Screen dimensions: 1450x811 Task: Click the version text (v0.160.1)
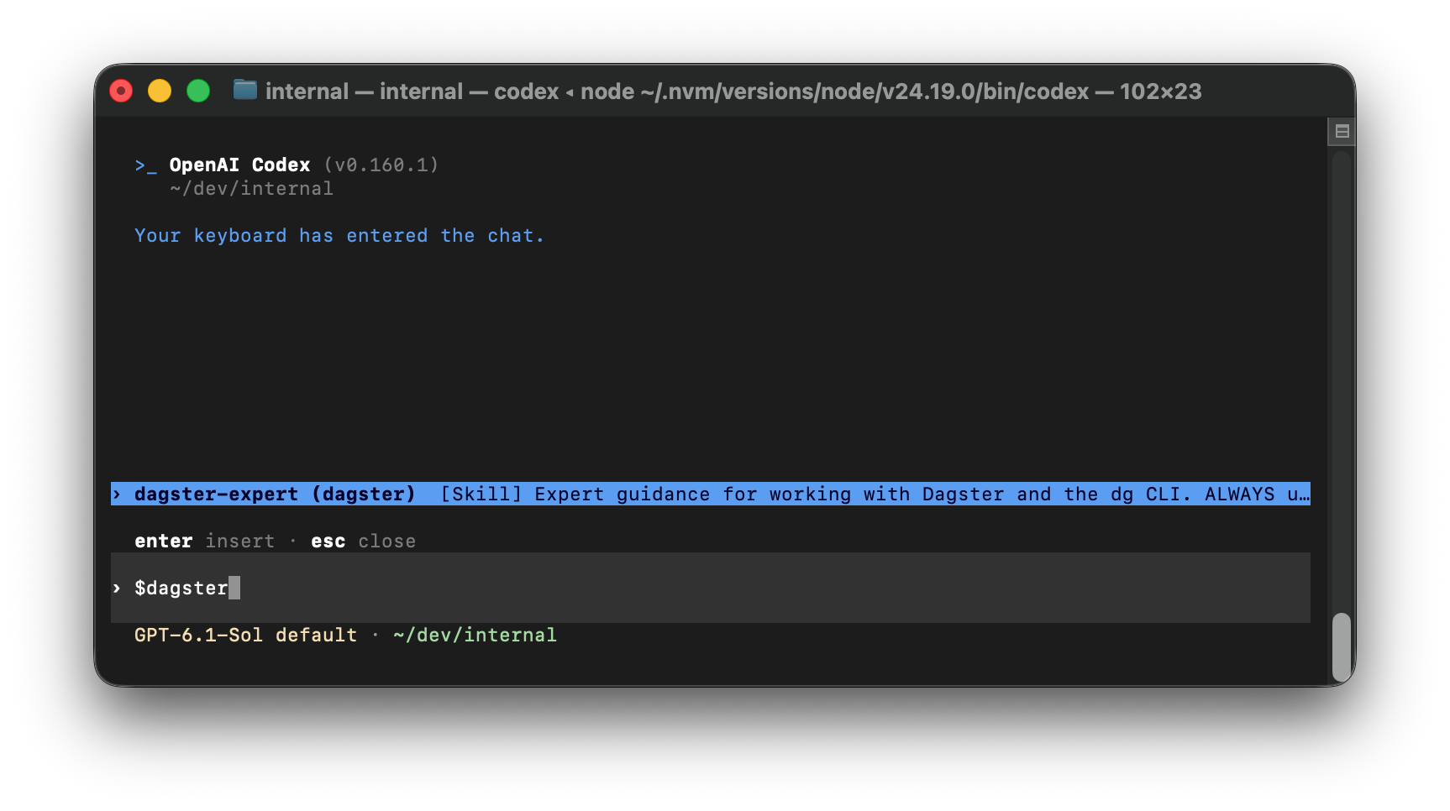[x=381, y=165]
